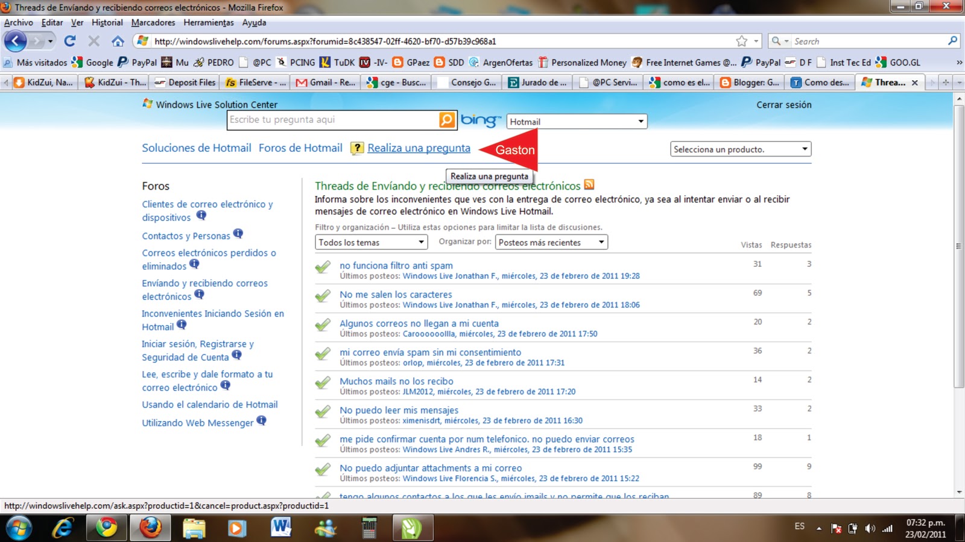
Task: Click info icon next to Contactos y Personas
Action: tap(238, 234)
